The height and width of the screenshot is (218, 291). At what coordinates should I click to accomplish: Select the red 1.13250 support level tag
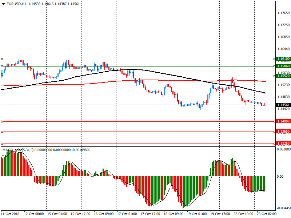pyautogui.click(x=283, y=144)
